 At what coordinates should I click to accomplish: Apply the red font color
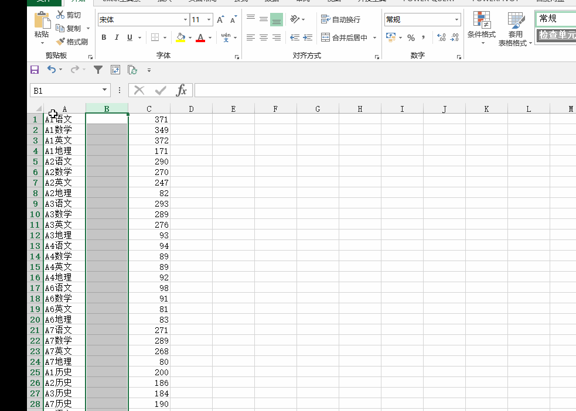tap(200, 37)
